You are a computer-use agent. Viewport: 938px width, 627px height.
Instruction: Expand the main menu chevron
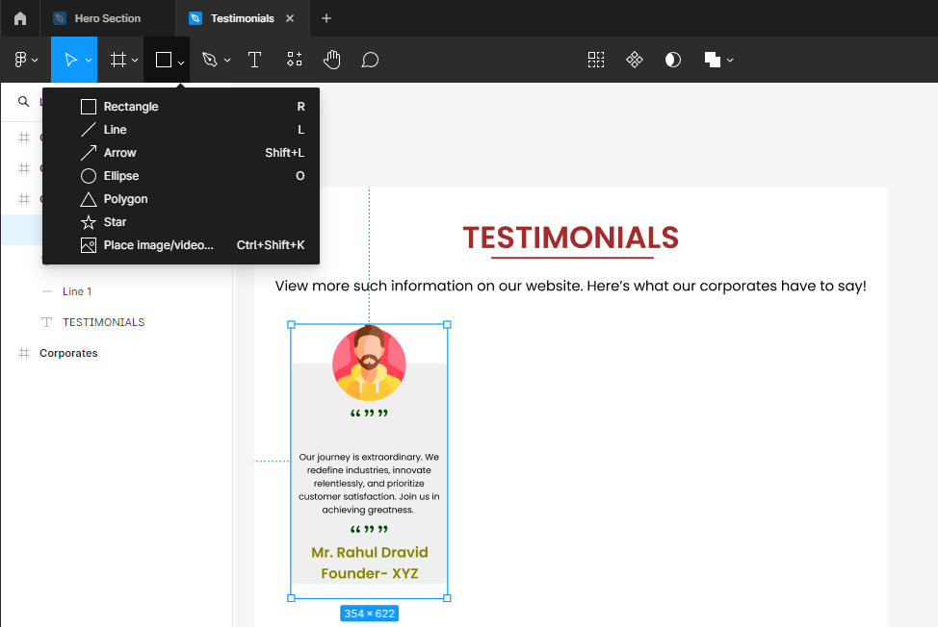tap(36, 61)
